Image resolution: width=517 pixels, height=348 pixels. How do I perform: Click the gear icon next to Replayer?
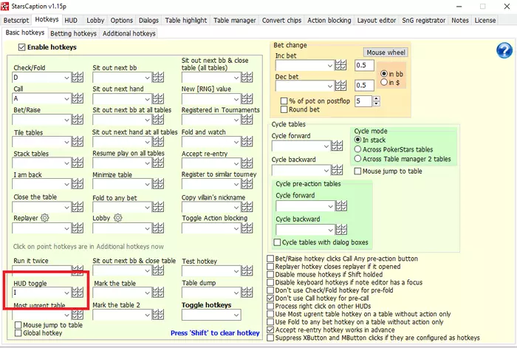[45, 218]
